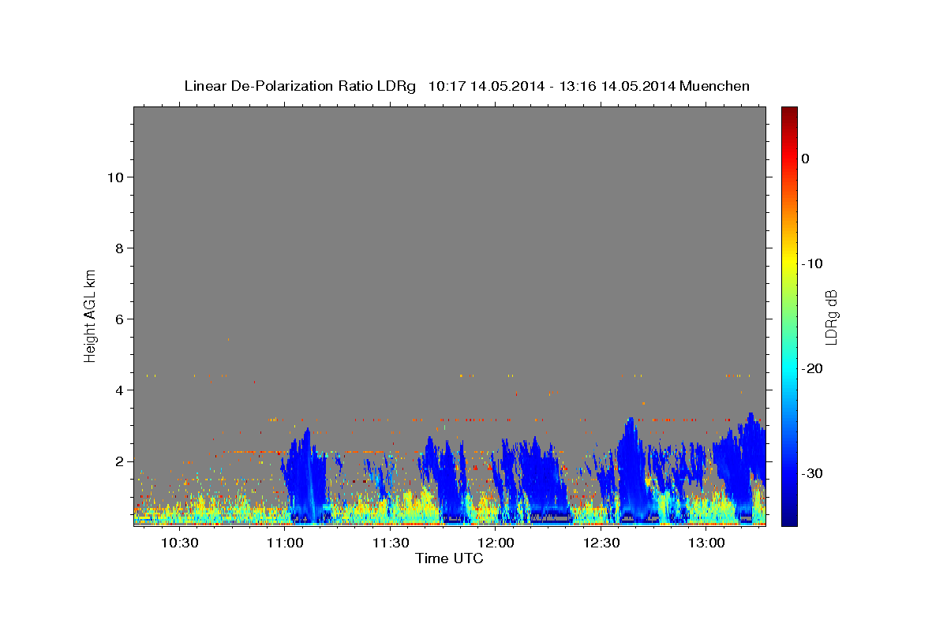Click the colorbar label '-10' on the scale
Viewport: 947px width, 631px height.
tap(813, 263)
